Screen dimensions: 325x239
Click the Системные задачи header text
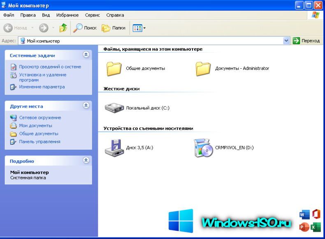pos(32,56)
